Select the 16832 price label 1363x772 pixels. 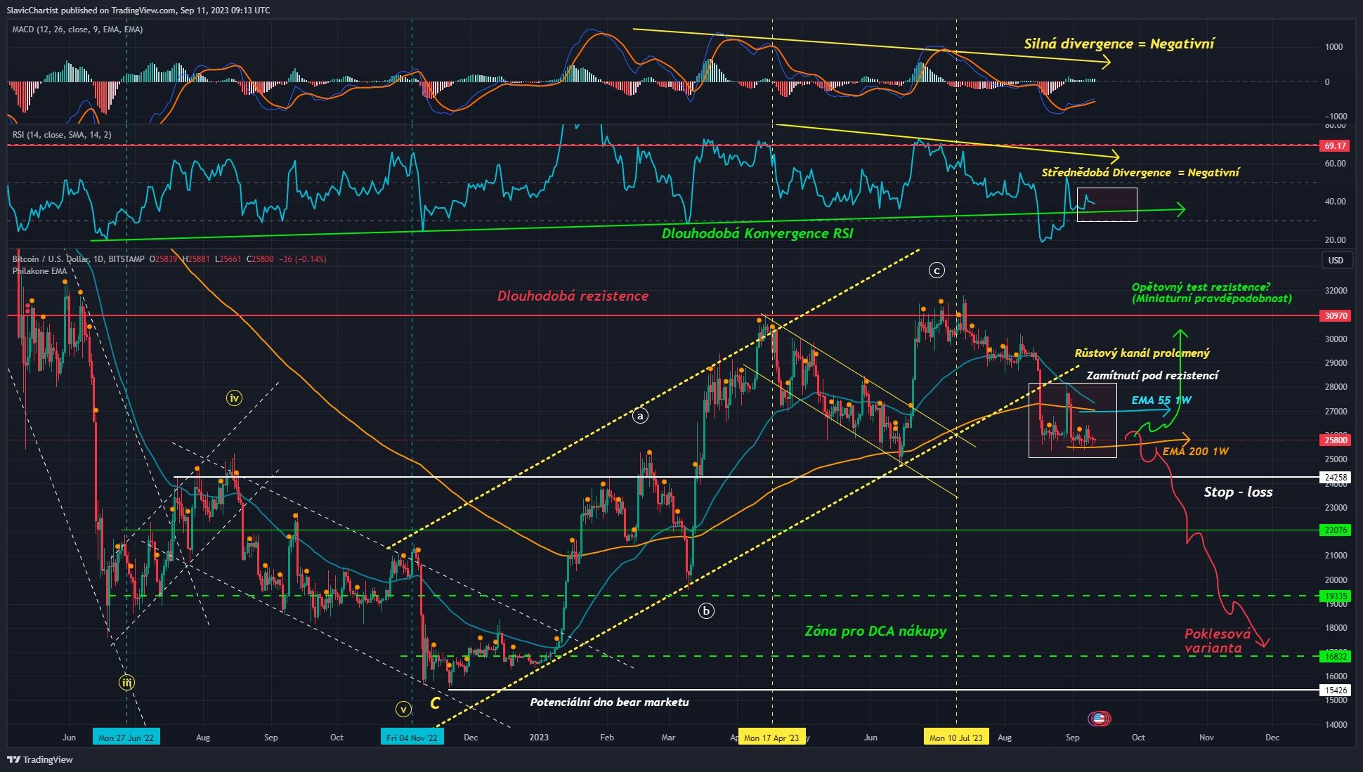[1336, 657]
